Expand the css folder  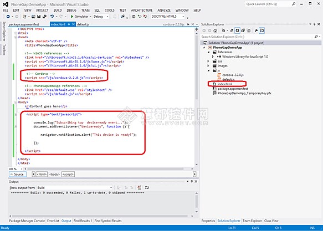(208, 61)
